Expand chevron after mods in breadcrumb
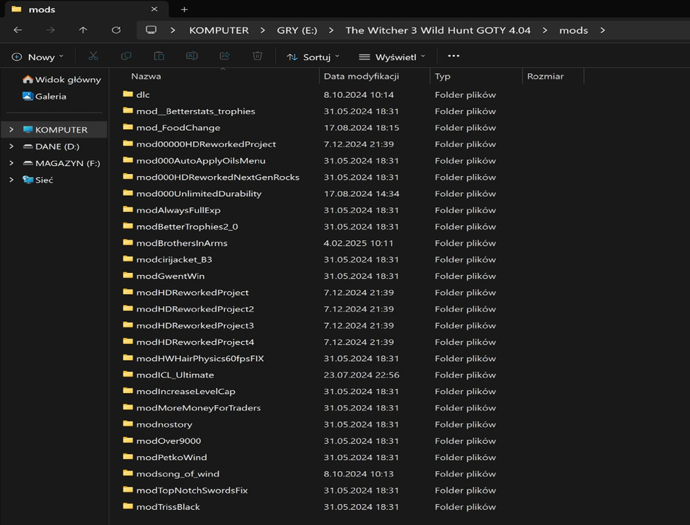690x525 pixels. point(603,30)
